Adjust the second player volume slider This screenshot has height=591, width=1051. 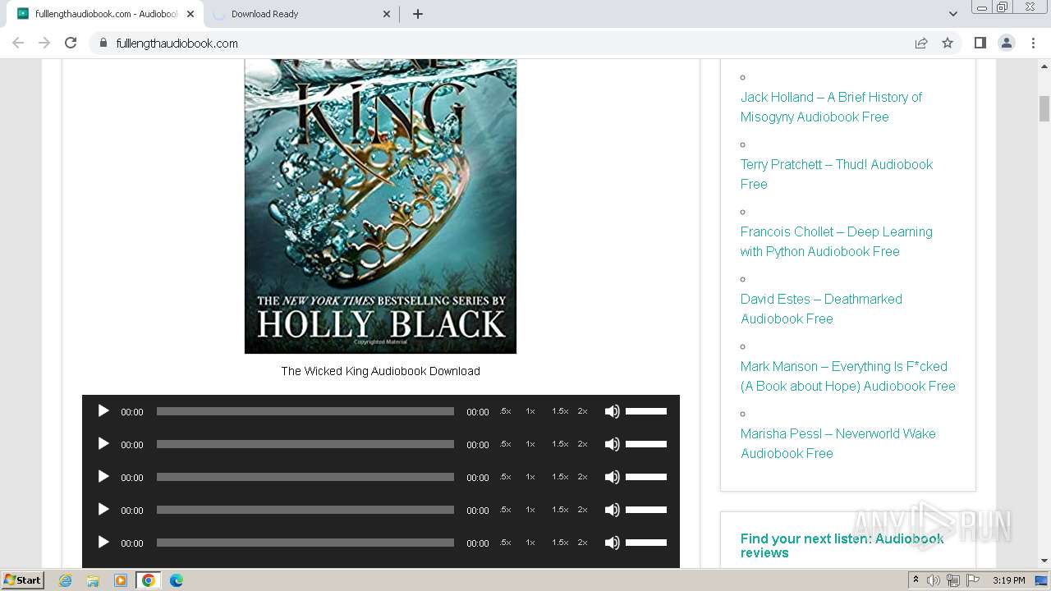(646, 444)
